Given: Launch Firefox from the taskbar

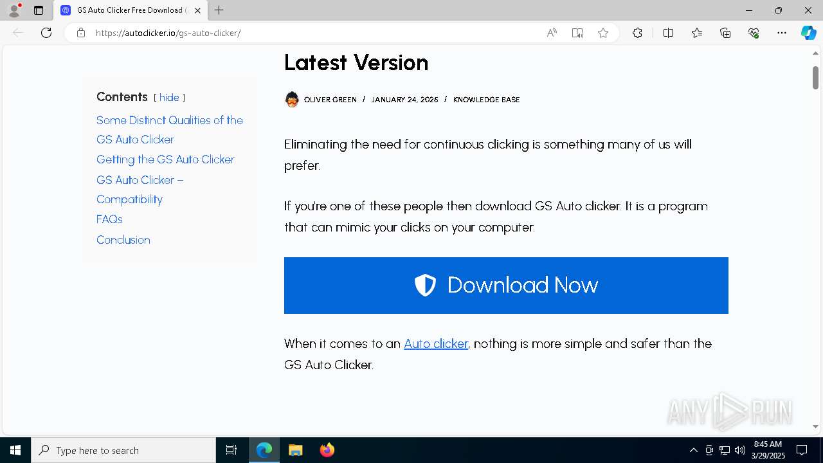Looking at the screenshot, I should click(327, 450).
